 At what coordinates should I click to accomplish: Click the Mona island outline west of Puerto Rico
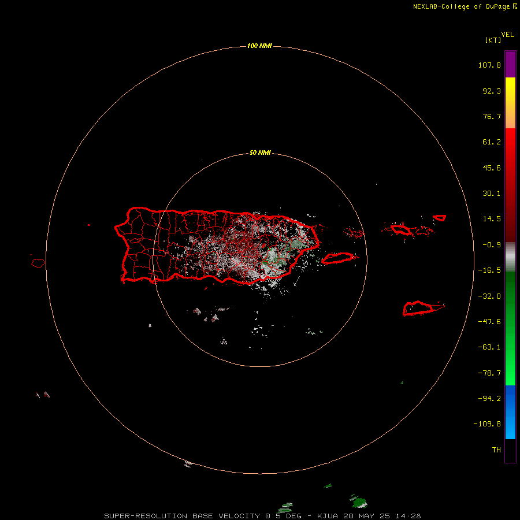(x=38, y=263)
